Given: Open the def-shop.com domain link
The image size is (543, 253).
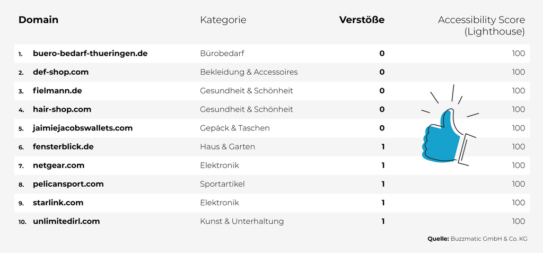Looking at the screenshot, I should (60, 72).
